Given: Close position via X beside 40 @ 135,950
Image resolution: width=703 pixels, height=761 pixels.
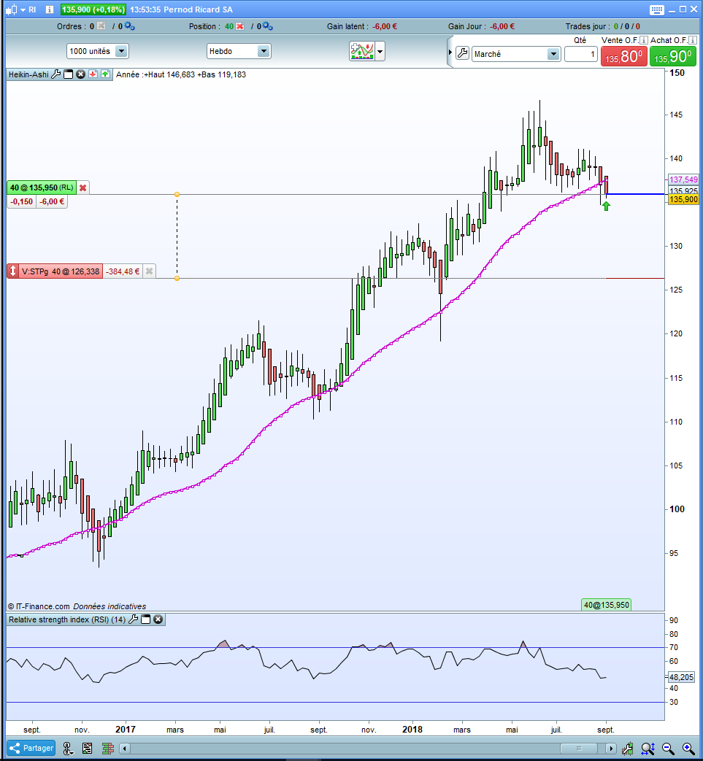Looking at the screenshot, I should tap(83, 188).
